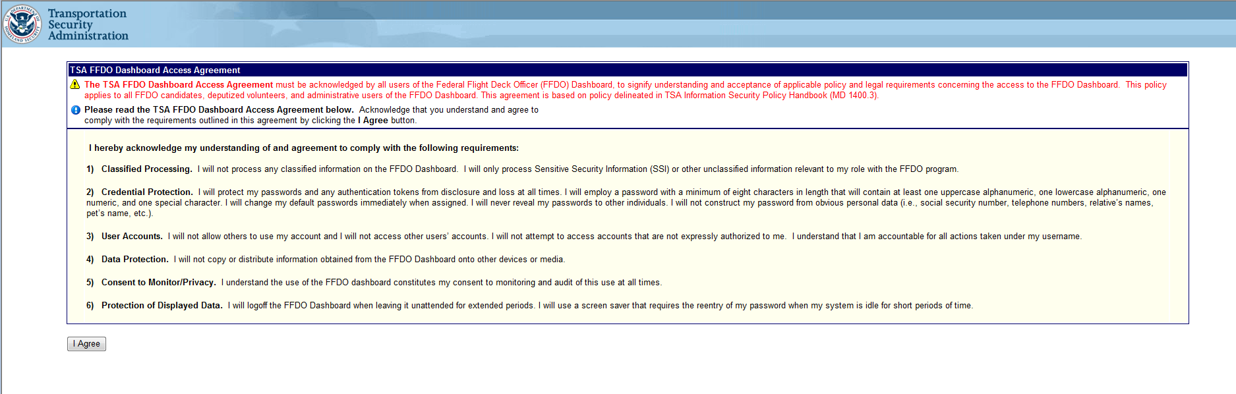Screen dimensions: 1236x394
Task: Click the bold "I Agree" text in instructions
Action: [x=372, y=121]
